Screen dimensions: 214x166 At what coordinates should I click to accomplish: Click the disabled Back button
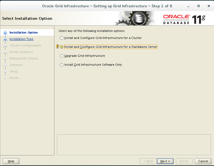(148, 161)
